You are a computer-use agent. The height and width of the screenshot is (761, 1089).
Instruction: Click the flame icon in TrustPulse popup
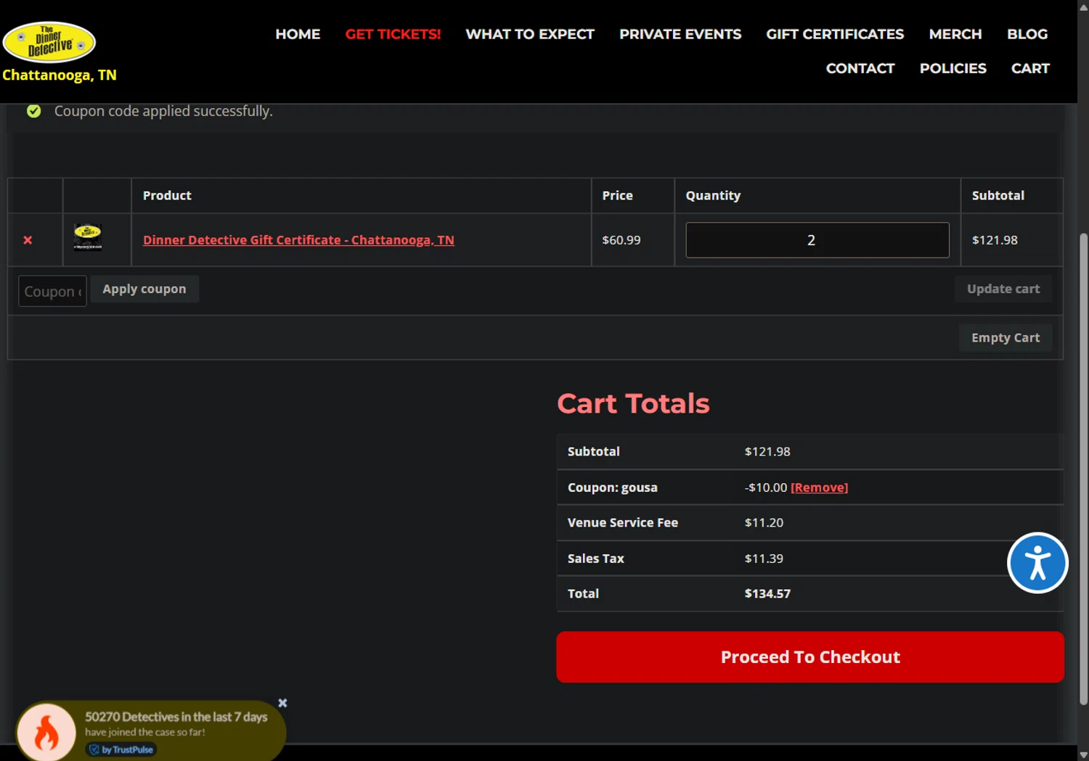click(46, 733)
